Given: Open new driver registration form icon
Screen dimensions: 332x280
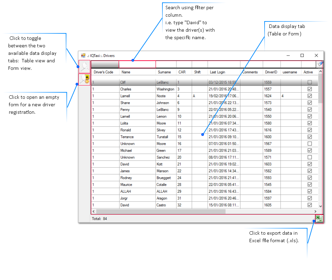Looking at the screenshot, I should (84, 79).
